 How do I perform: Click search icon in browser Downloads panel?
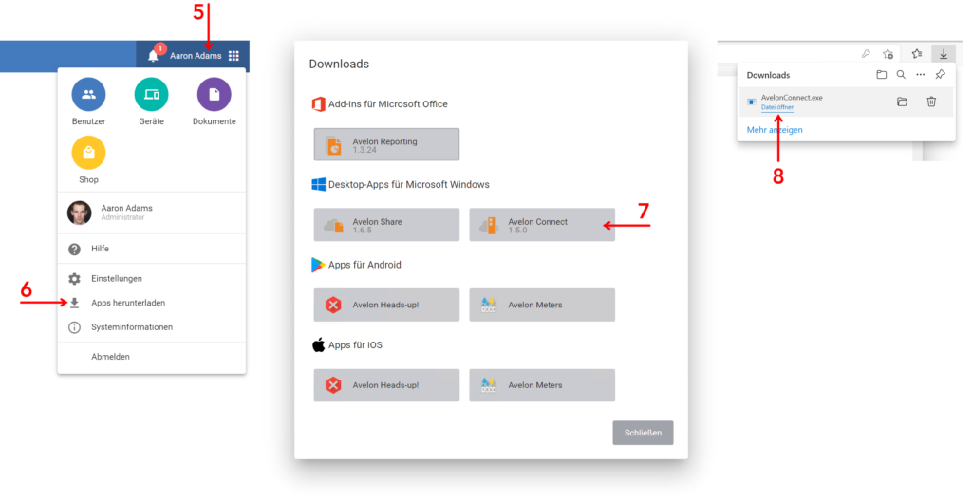coord(901,75)
